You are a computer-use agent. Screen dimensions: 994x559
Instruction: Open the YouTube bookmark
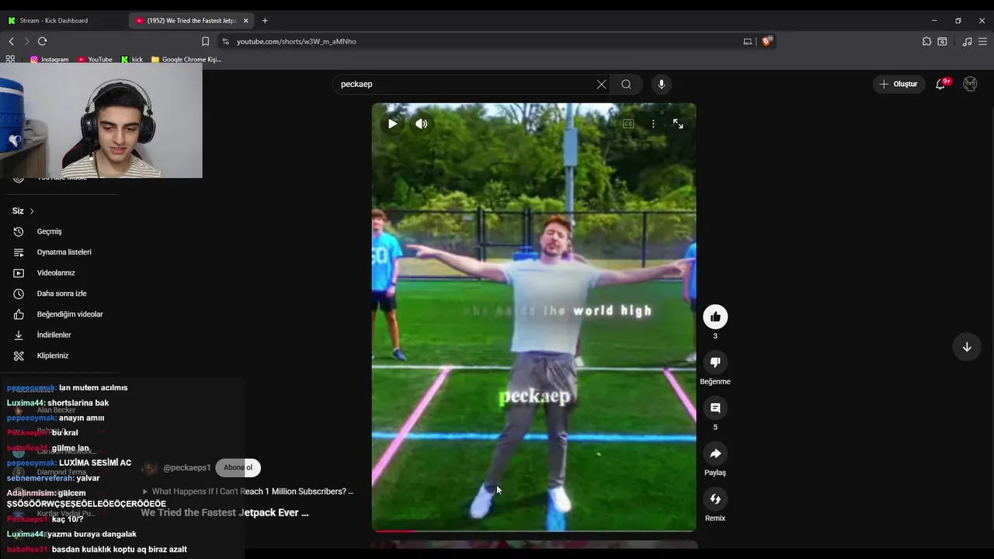[95, 59]
